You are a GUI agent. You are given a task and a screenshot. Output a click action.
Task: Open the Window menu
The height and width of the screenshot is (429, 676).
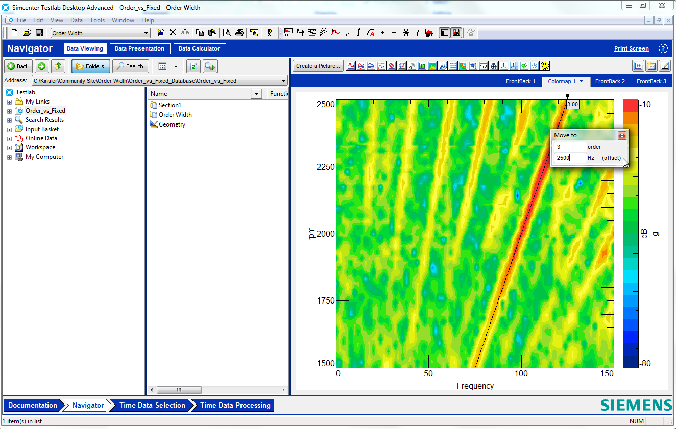123,20
